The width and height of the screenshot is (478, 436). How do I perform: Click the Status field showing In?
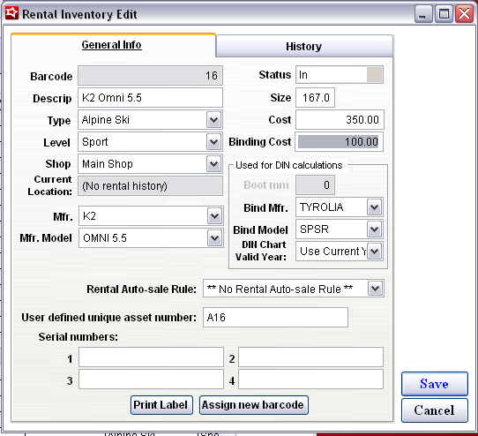click(x=340, y=75)
